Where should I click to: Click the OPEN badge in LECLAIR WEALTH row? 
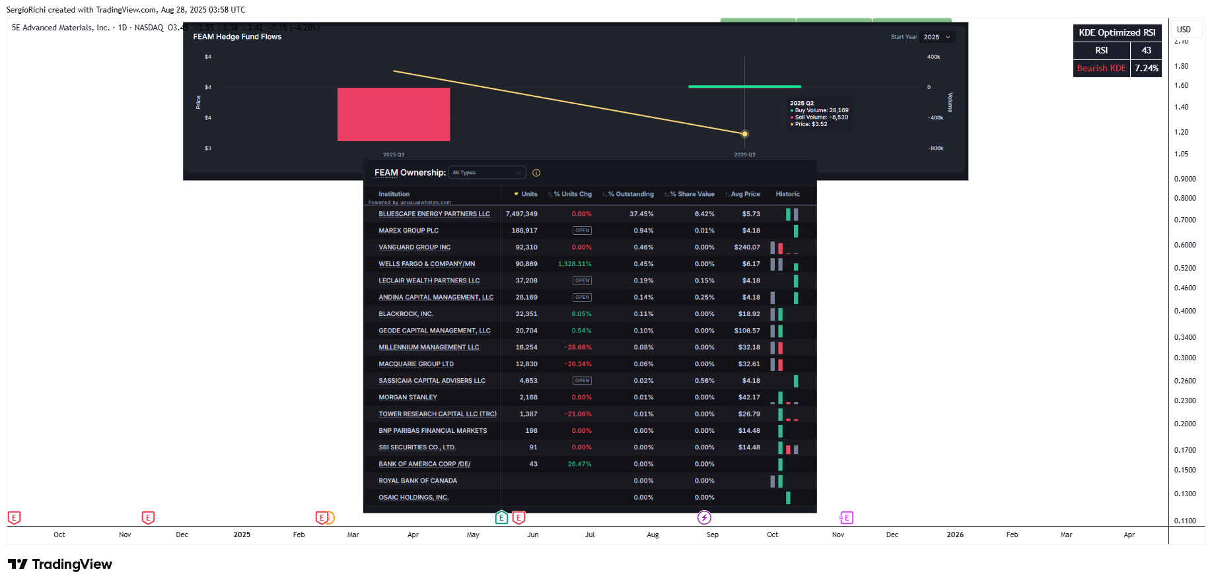click(x=582, y=280)
